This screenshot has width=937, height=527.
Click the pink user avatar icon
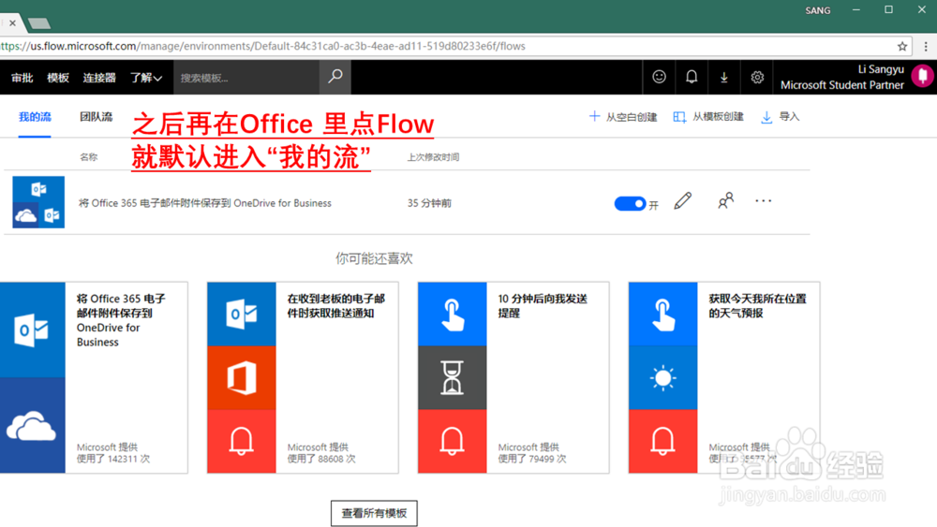(923, 77)
